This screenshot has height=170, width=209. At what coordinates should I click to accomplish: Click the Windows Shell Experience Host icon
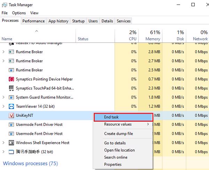[x=11, y=143]
